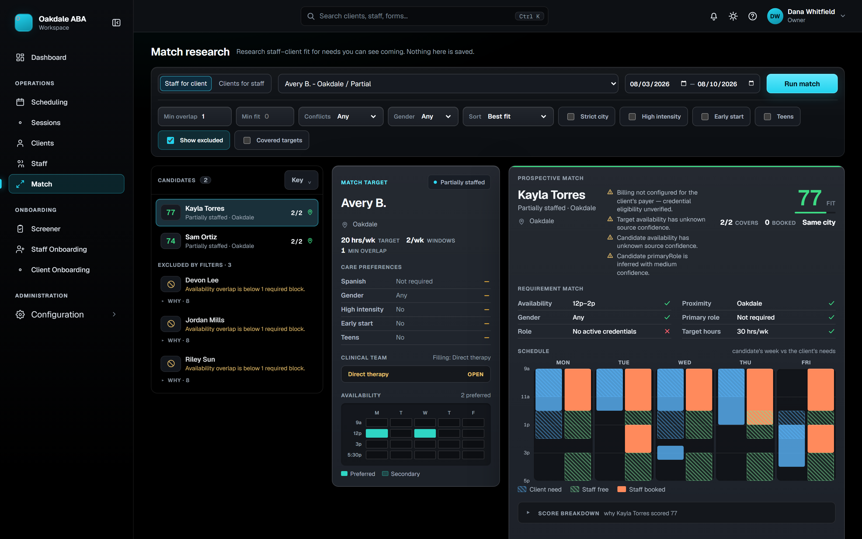Enable Covered targets checkbox
Viewport: 862px width, 539px height.
[247, 140]
